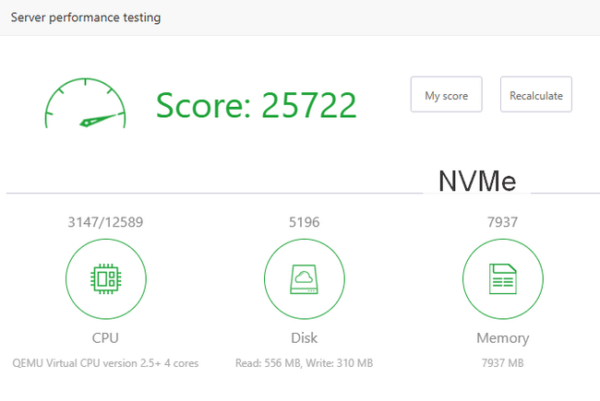Click the Disk label under the icon
Image resolution: width=600 pixels, height=401 pixels.
click(304, 338)
